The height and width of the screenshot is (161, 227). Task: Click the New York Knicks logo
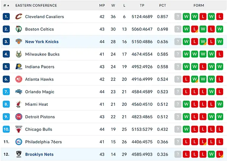click(x=19, y=42)
